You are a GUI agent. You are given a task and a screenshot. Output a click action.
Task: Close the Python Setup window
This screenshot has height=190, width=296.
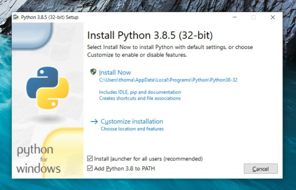[x=273, y=17]
